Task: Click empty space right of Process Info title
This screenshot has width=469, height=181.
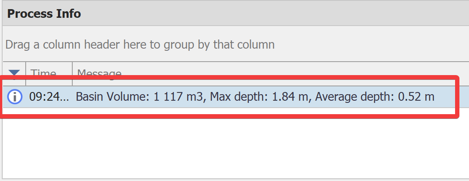Action: (275, 14)
